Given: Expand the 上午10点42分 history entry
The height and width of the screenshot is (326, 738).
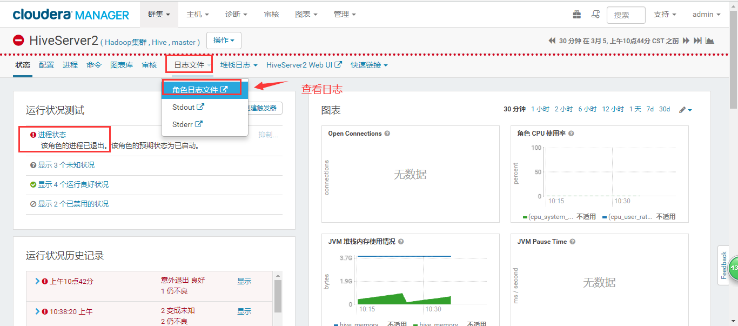Looking at the screenshot, I should pos(37,281).
